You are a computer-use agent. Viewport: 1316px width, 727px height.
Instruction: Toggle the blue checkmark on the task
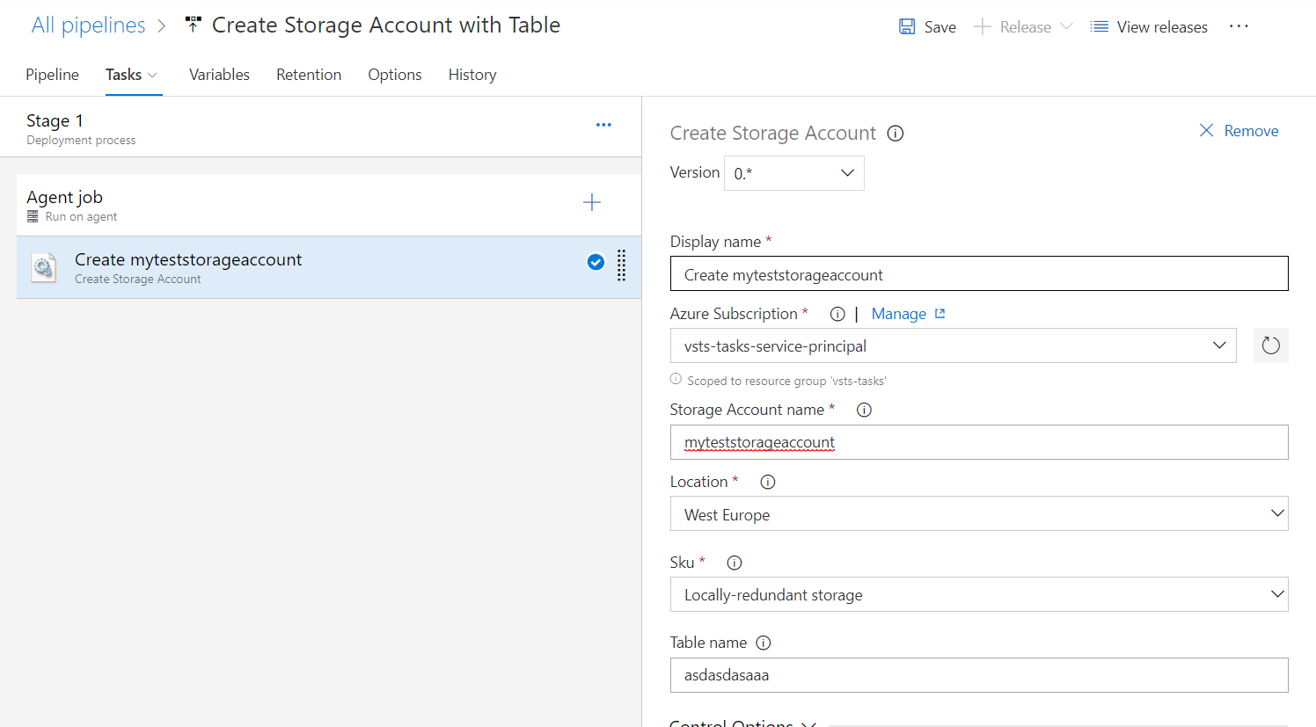[596, 262]
